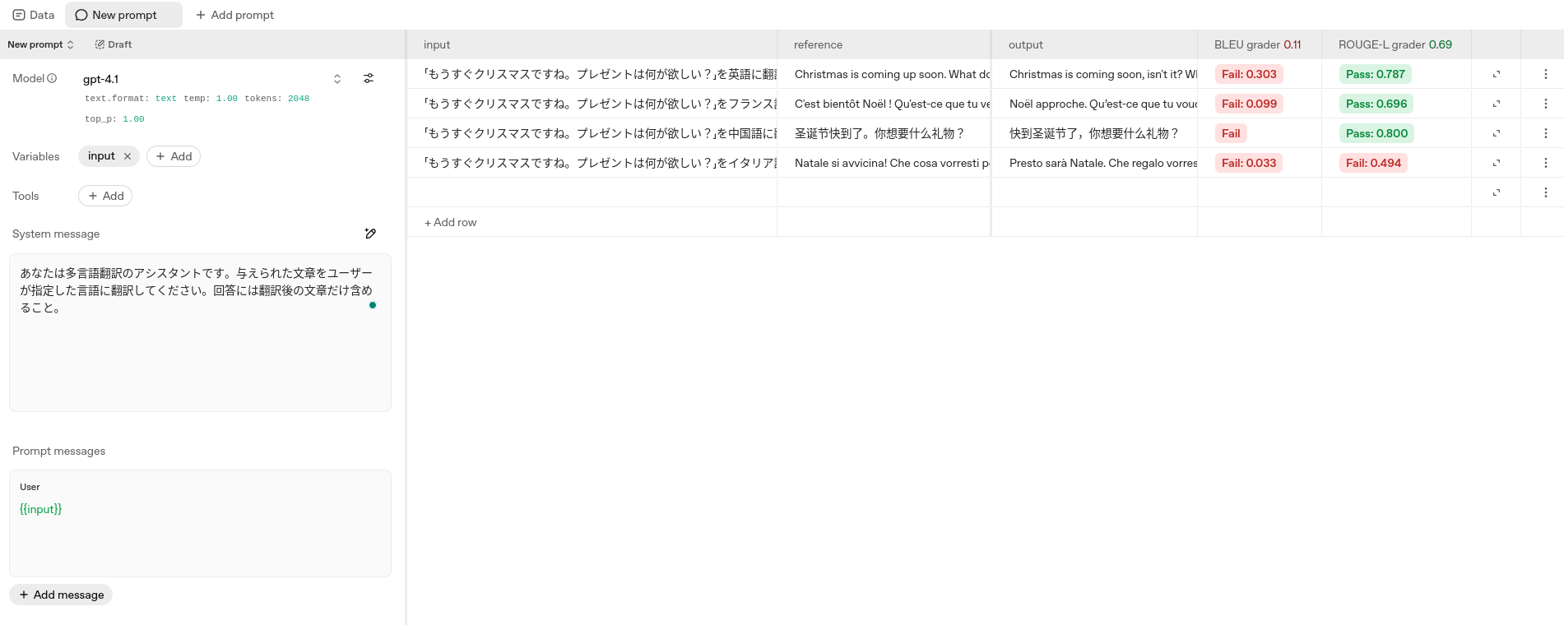The height and width of the screenshot is (625, 1564).
Task: Add a new variable
Action: point(174,156)
